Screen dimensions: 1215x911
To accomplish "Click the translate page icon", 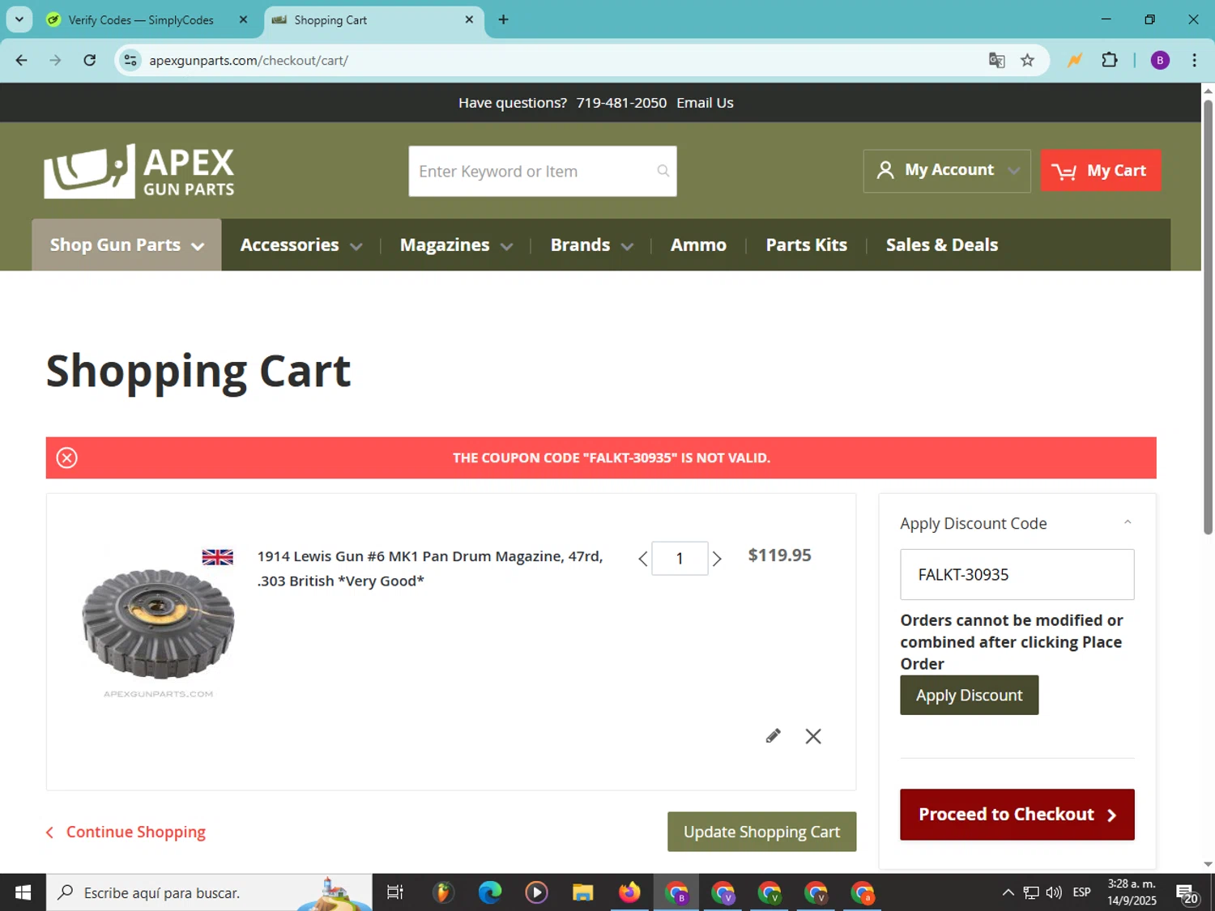I will (x=996, y=60).
